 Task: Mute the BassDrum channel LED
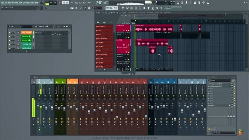tap(10, 37)
